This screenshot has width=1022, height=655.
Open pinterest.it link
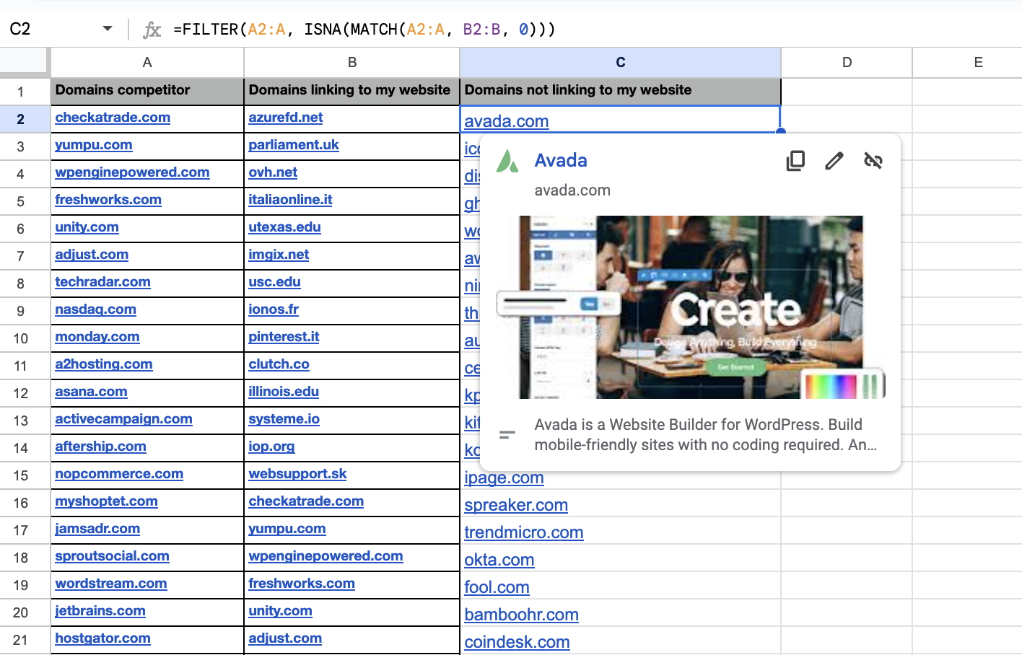284,337
